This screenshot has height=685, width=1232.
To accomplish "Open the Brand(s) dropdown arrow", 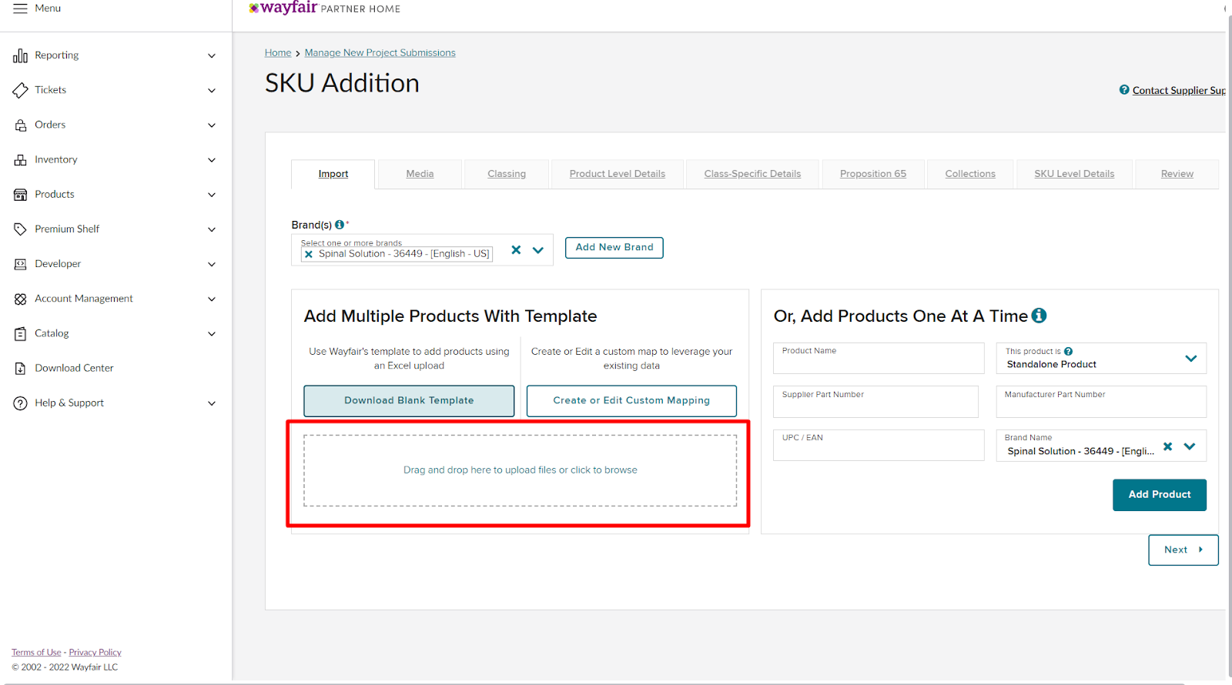I will pos(538,250).
